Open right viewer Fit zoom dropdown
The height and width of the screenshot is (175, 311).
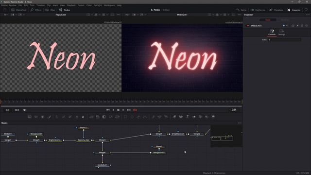click(127, 15)
